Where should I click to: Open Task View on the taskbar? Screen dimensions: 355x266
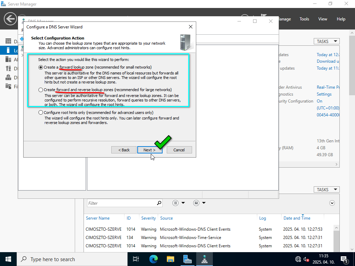point(136,259)
